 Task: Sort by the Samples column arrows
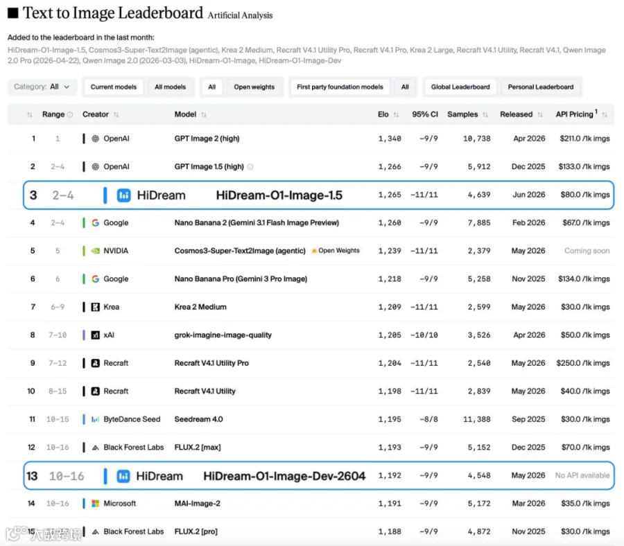pyautogui.click(x=485, y=114)
